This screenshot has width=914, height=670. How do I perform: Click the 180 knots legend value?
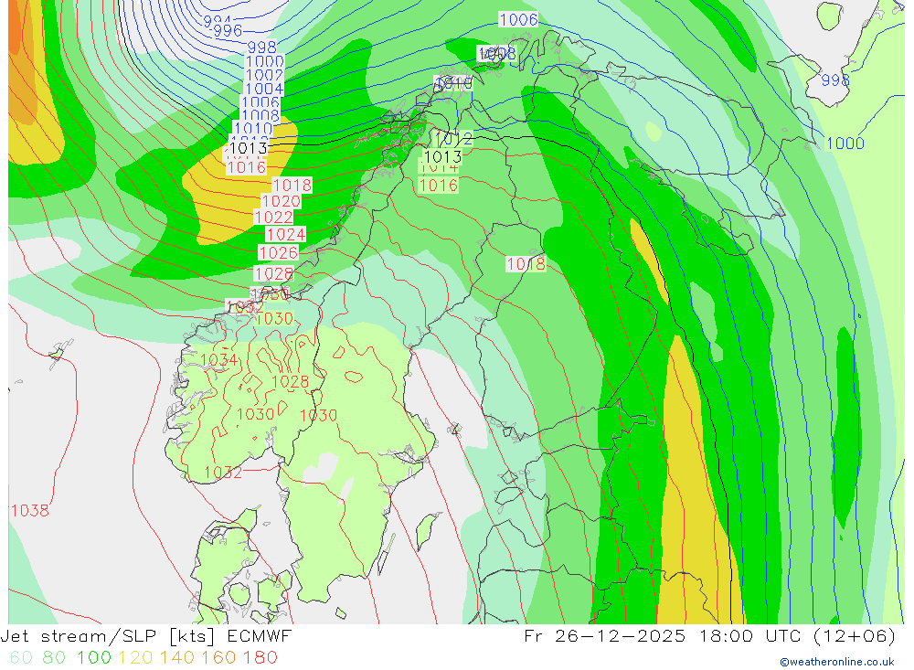click(260, 657)
